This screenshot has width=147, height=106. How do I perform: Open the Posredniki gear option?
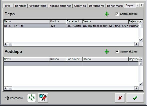tap(14, 98)
